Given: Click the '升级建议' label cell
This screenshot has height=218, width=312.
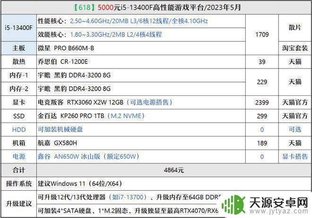Looking at the screenshot, I should [x=19, y=204].
